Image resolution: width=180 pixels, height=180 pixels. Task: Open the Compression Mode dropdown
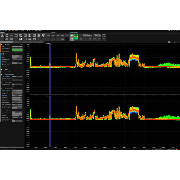(x=17, y=80)
